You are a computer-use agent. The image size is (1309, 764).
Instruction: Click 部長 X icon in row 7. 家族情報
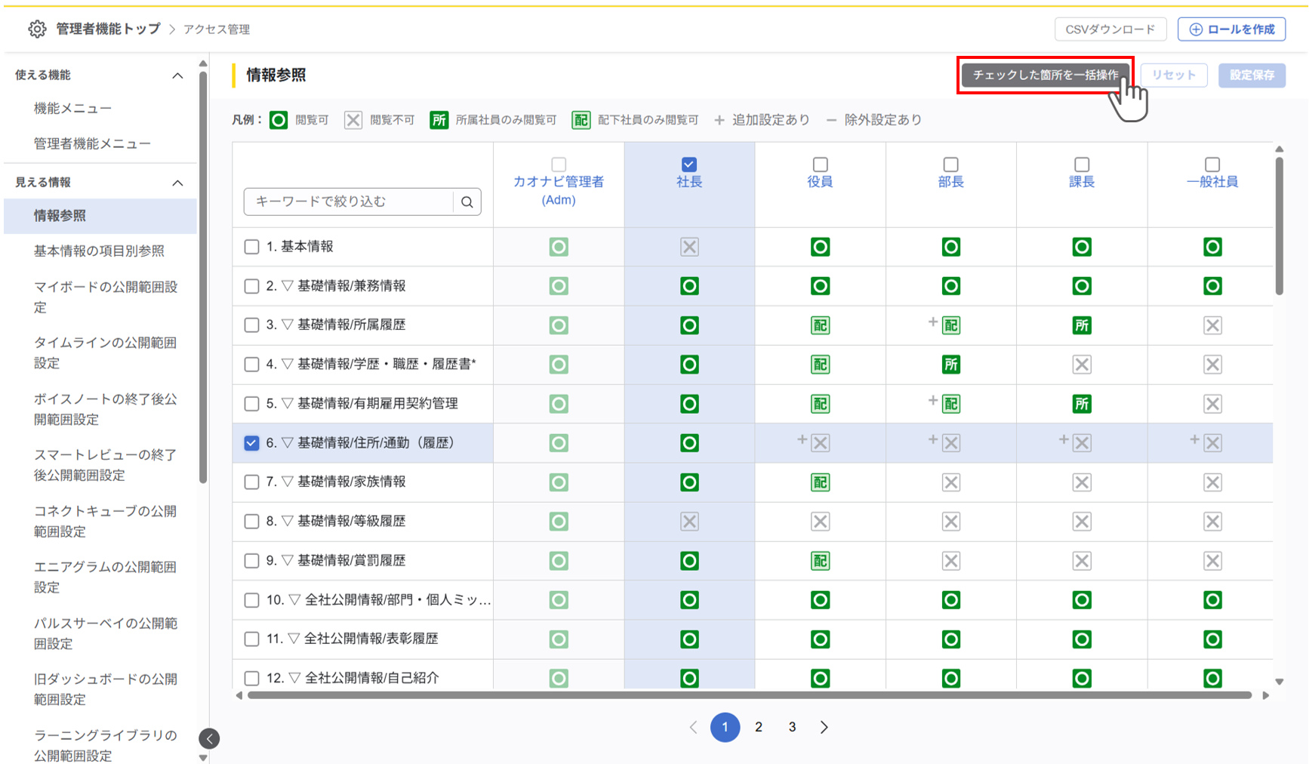click(951, 482)
